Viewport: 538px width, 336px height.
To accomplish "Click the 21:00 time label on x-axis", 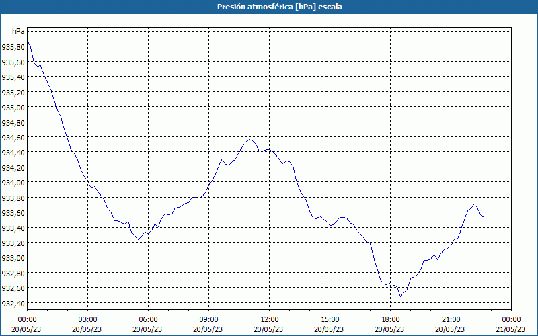I will 451,320.
